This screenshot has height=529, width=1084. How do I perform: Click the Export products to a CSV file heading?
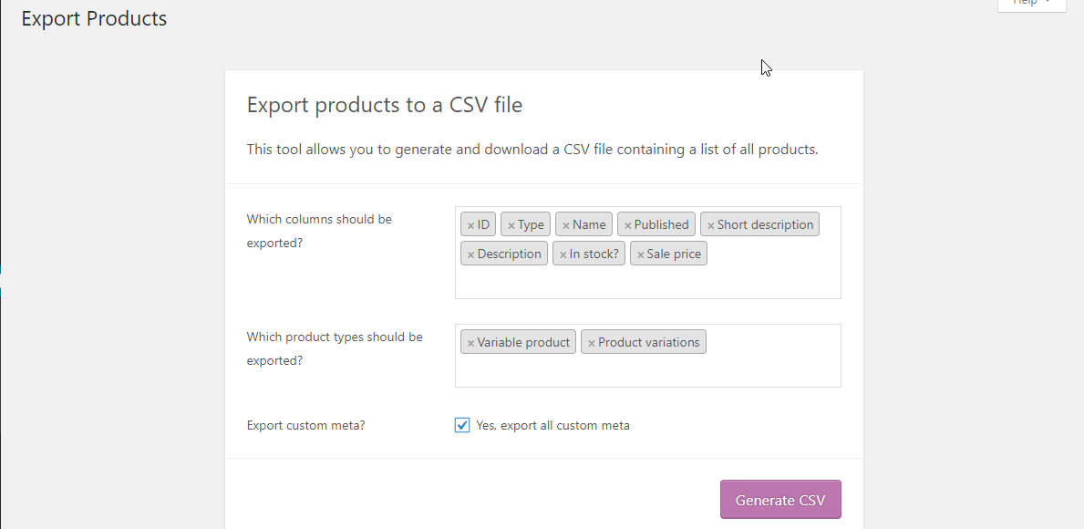click(x=385, y=105)
